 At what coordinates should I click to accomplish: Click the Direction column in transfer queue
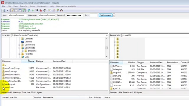click(x=37, y=97)
